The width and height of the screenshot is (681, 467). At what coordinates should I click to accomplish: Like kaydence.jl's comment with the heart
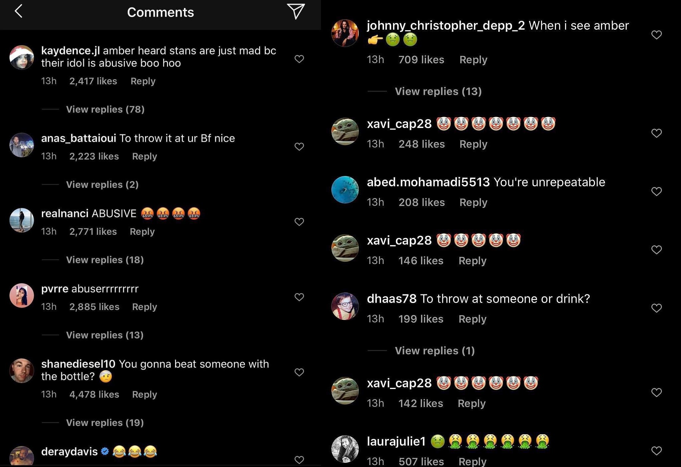299,59
